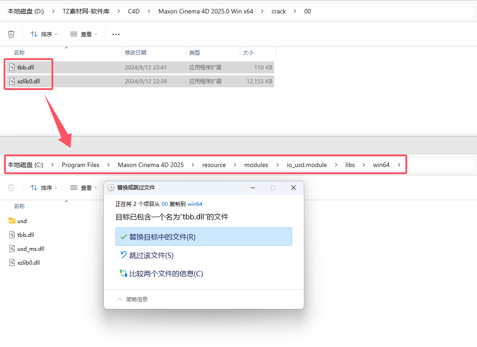This screenshot has height=347, width=477.
Task: Choose Compare info for both files (比较两个文件的信息)
Action: click(x=162, y=273)
